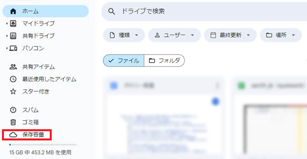The image size is (307, 159).
Task: Click the 共有ドライブ icon
Action: [13, 36]
